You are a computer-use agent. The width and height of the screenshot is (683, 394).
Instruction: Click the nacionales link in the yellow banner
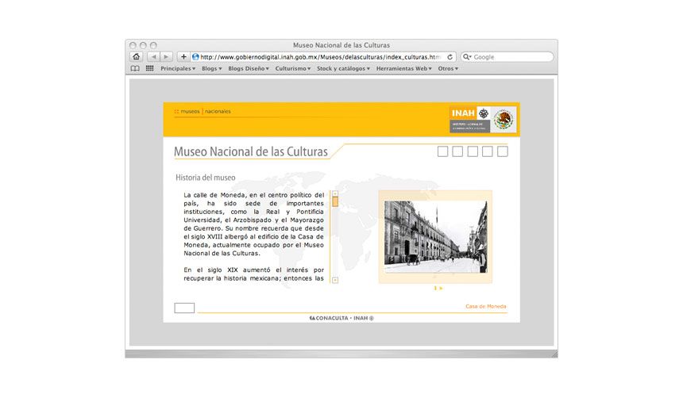point(218,112)
